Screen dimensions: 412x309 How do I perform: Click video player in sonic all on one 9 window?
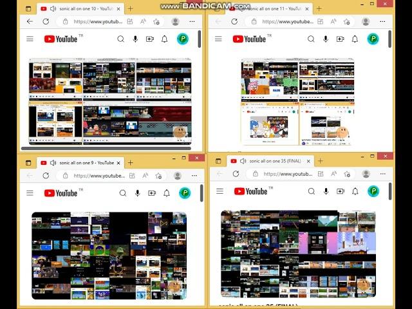(109, 256)
